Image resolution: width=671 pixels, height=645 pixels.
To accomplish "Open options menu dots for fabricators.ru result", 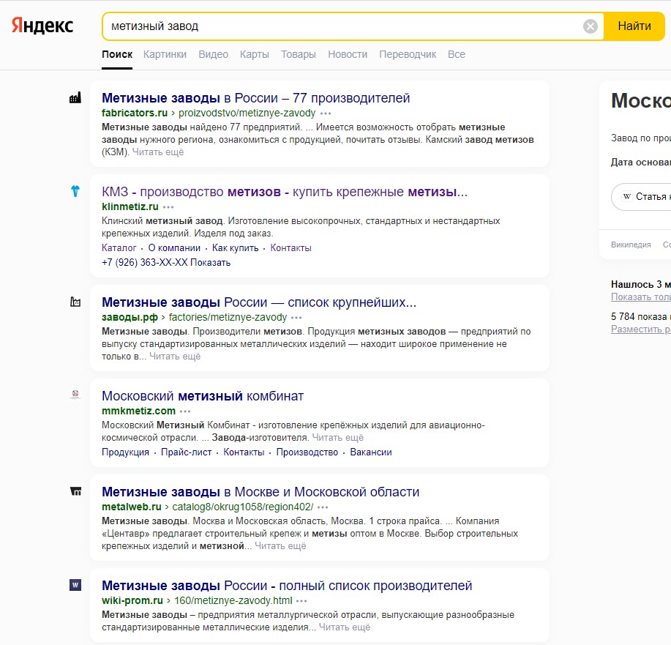I will tap(326, 113).
